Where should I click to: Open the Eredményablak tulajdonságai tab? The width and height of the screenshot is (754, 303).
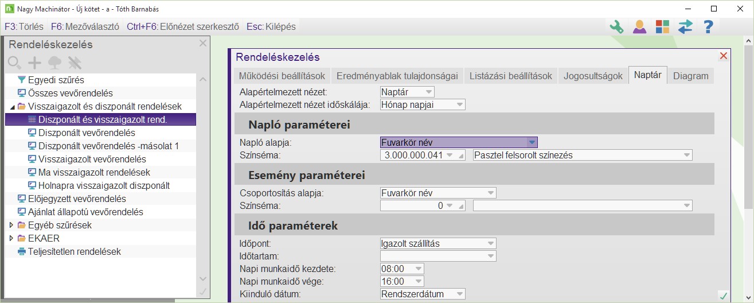[x=397, y=76]
